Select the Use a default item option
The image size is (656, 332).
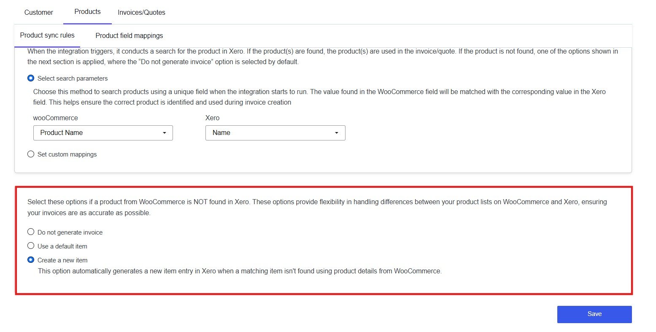(x=31, y=246)
